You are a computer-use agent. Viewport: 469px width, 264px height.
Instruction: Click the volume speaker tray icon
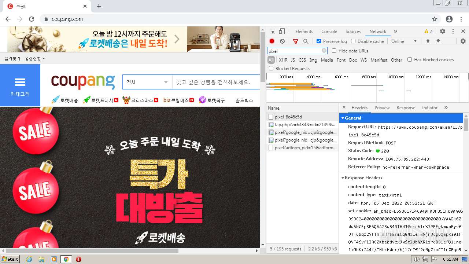[416, 259]
